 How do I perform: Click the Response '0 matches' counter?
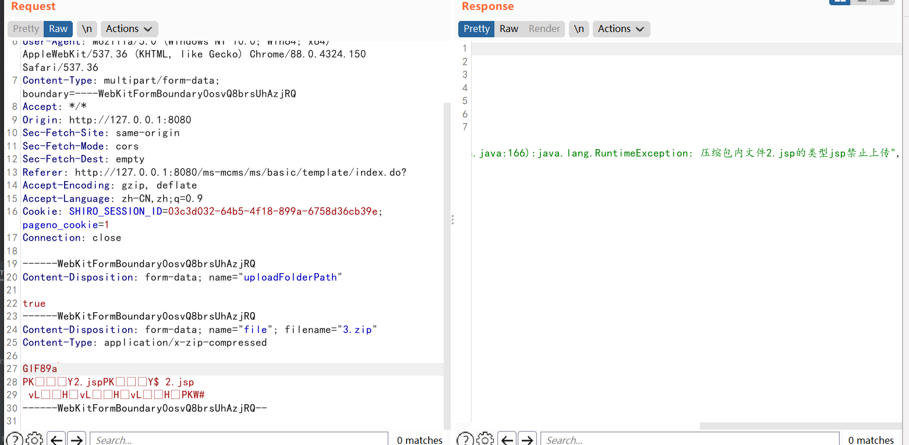click(x=871, y=440)
